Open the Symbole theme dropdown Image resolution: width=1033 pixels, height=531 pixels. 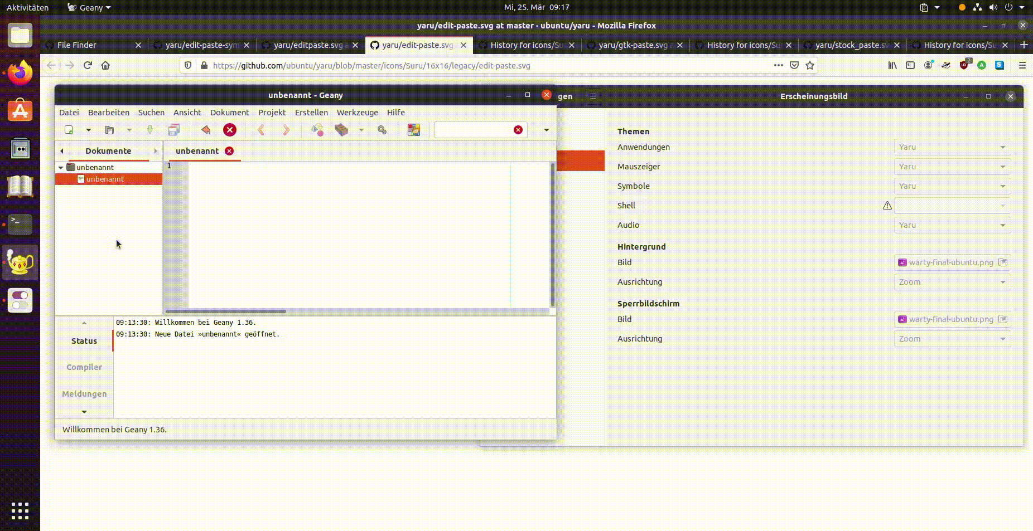(952, 186)
